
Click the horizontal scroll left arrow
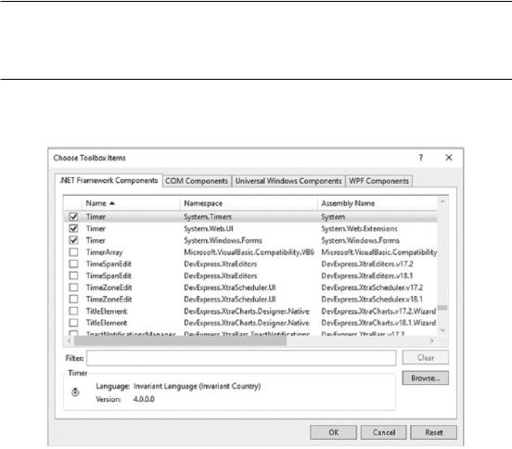tap(70, 340)
